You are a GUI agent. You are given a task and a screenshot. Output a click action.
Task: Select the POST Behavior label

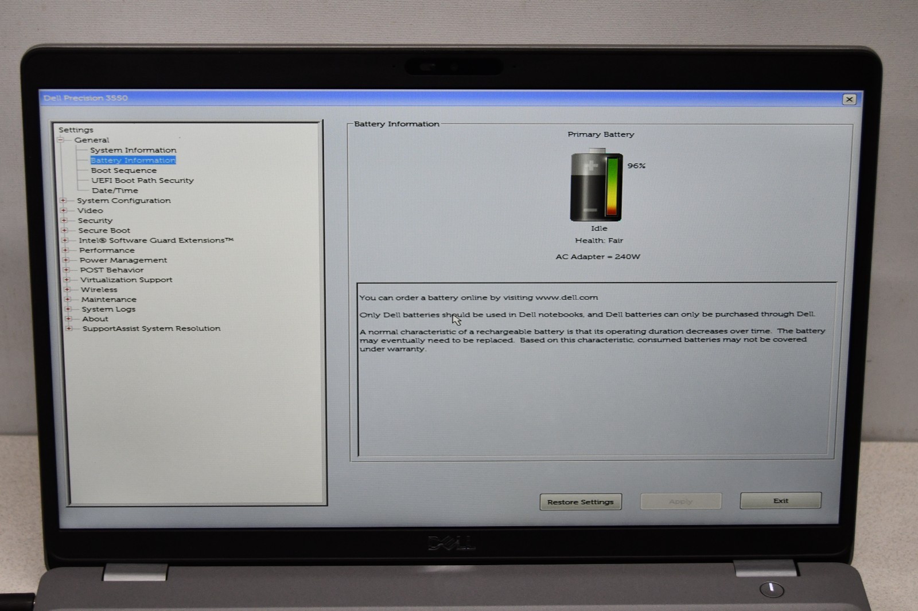[x=112, y=270]
